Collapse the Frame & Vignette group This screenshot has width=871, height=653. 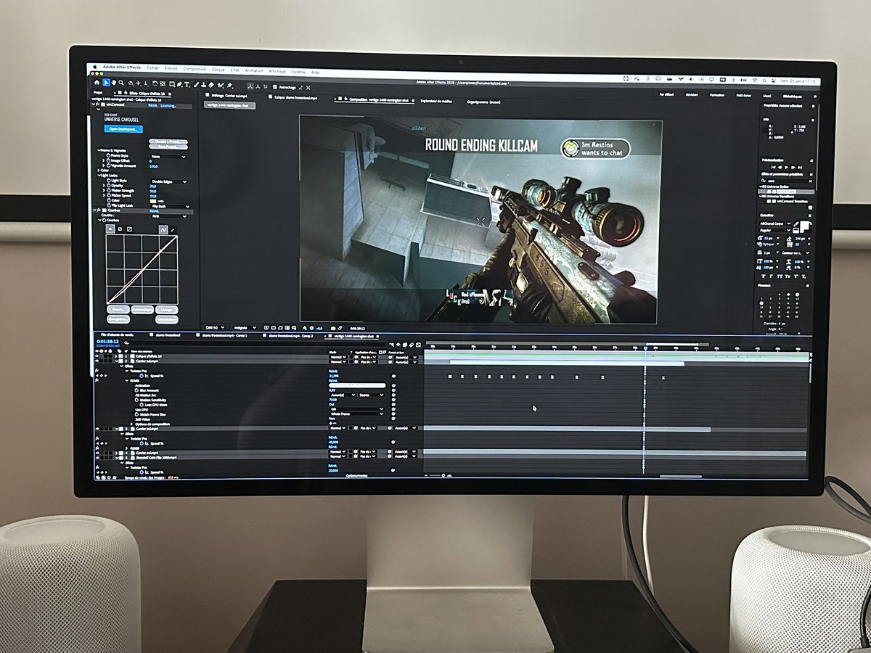(99, 150)
